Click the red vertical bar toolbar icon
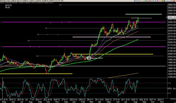176x103 pixels. pyautogui.click(x=146, y=1)
